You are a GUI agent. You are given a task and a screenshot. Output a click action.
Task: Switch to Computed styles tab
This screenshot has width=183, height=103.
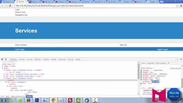(150, 63)
